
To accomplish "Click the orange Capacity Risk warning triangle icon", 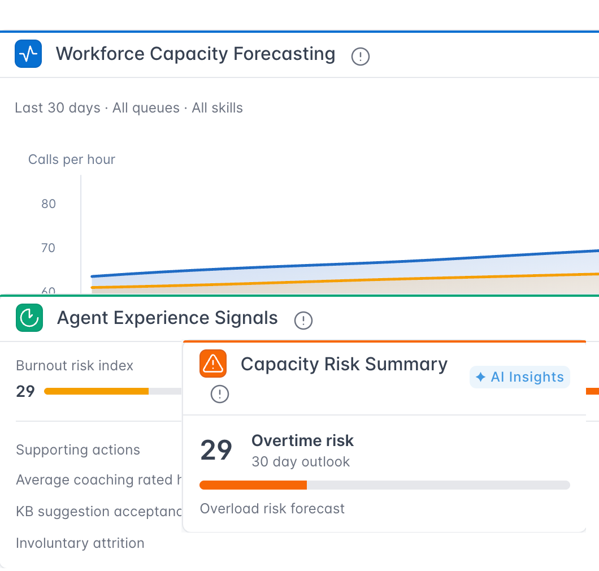I will [213, 364].
